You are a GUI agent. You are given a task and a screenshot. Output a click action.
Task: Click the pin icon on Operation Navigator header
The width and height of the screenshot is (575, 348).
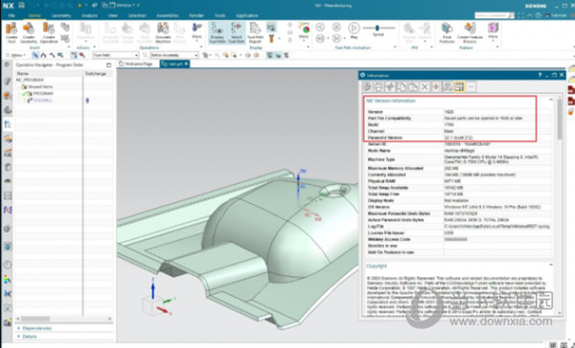[x=109, y=65]
